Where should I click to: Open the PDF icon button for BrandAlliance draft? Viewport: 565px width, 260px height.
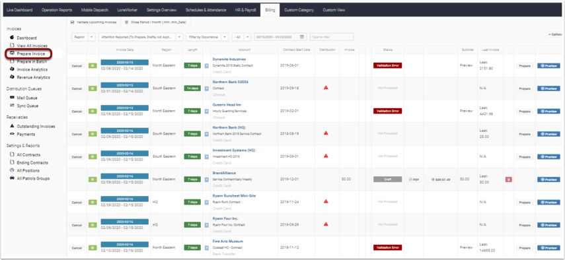click(414, 179)
